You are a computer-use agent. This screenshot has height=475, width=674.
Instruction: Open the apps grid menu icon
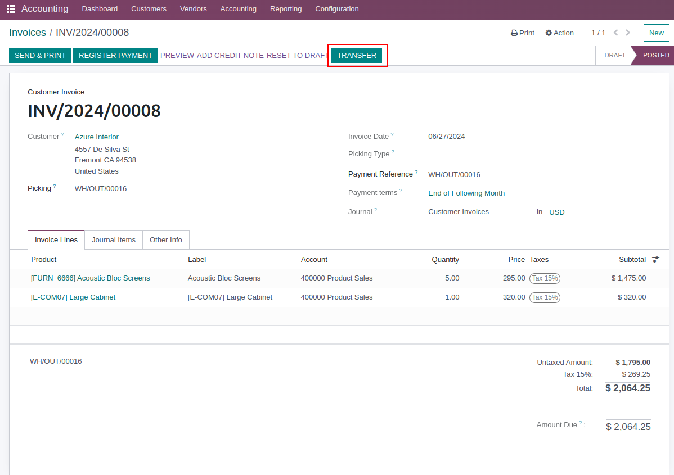[x=11, y=9]
